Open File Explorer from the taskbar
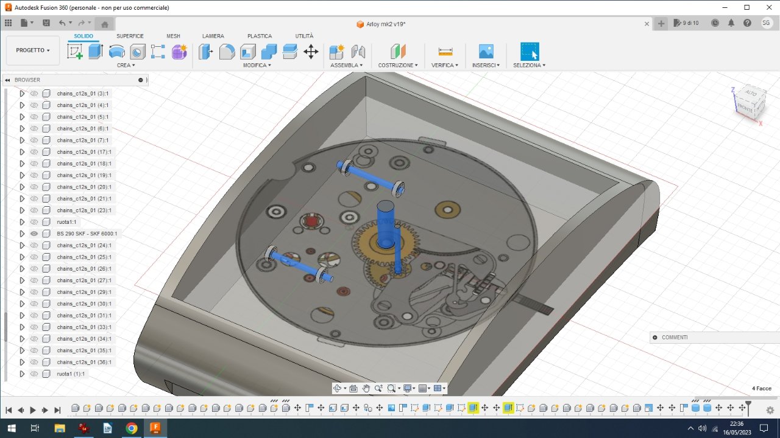This screenshot has width=780, height=438. tap(60, 428)
